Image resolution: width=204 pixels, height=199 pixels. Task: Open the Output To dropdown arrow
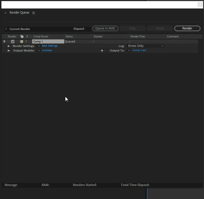coord(129,51)
